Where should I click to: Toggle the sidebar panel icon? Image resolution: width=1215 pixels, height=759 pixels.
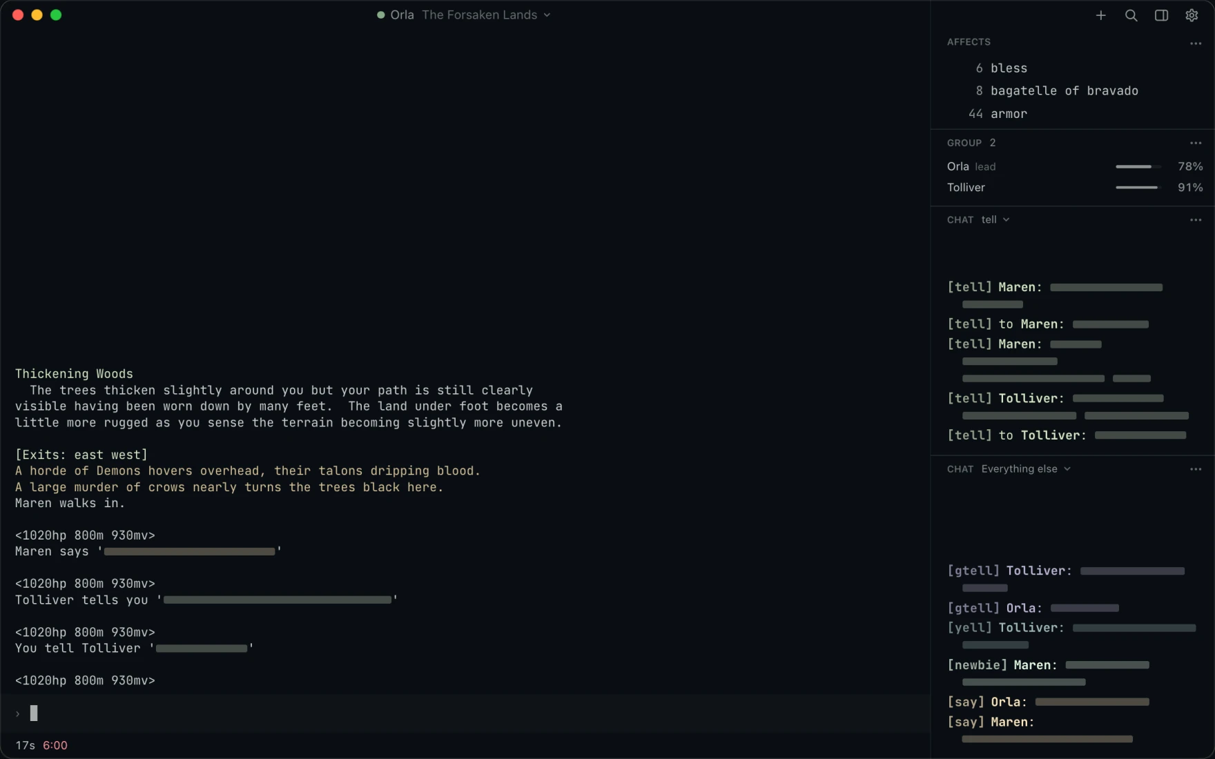click(x=1161, y=15)
